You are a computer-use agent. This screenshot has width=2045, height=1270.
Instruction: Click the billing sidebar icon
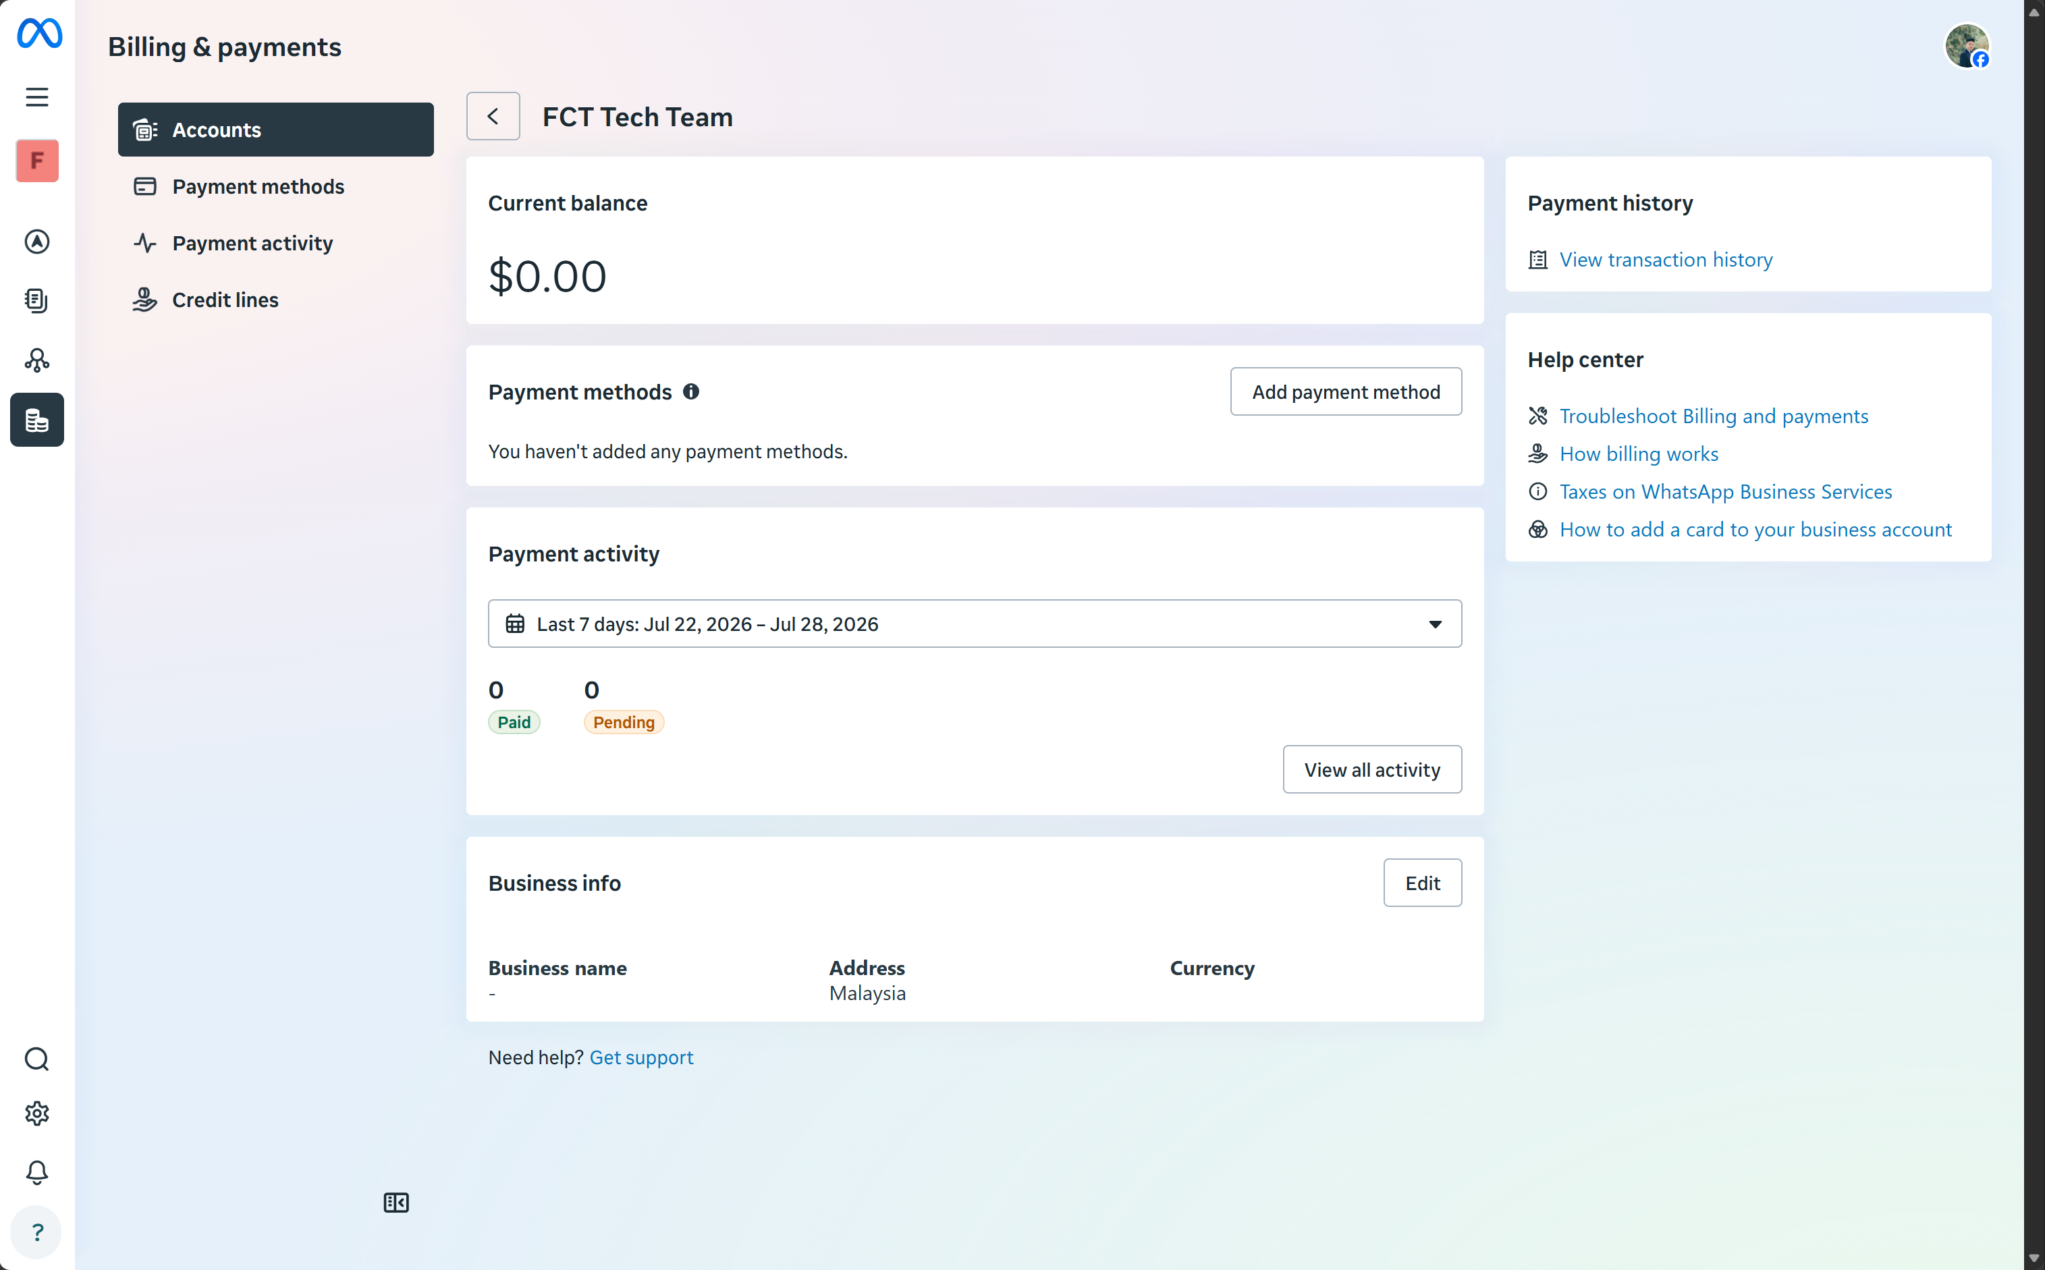[x=37, y=420]
